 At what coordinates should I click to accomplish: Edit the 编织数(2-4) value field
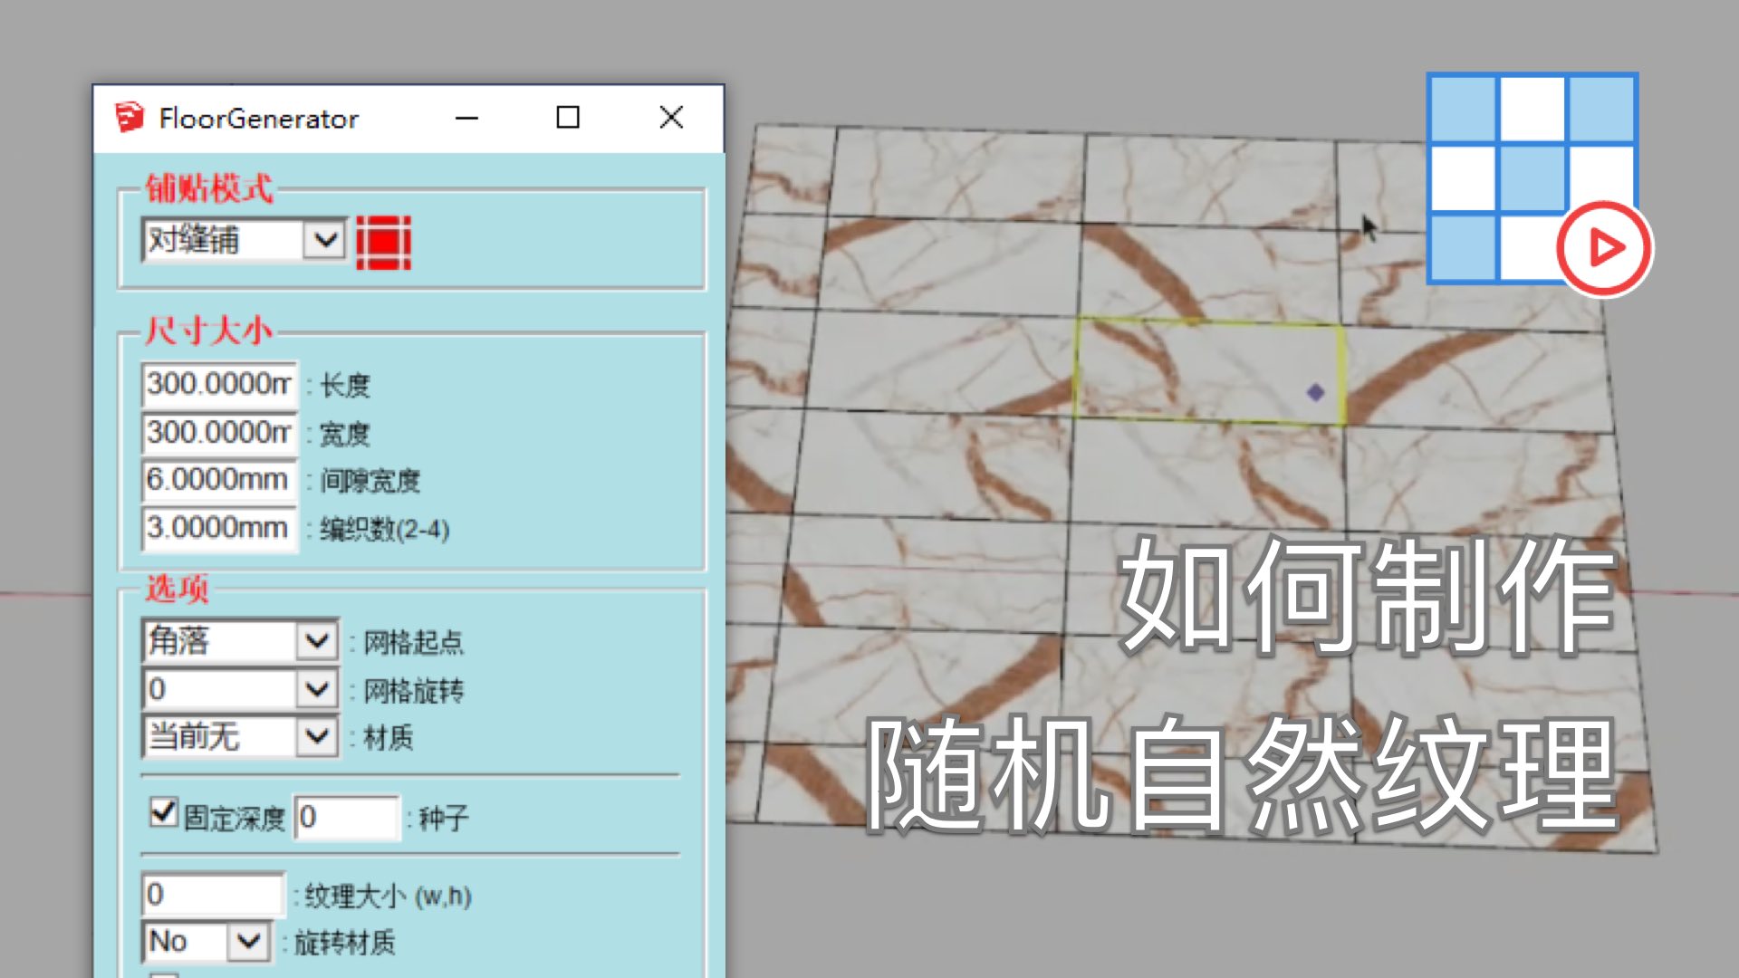pos(217,528)
